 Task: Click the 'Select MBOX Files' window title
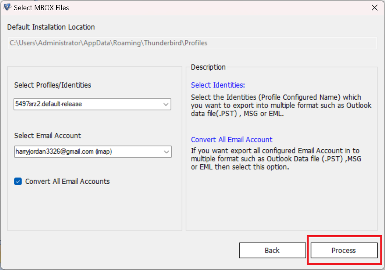pos(41,8)
